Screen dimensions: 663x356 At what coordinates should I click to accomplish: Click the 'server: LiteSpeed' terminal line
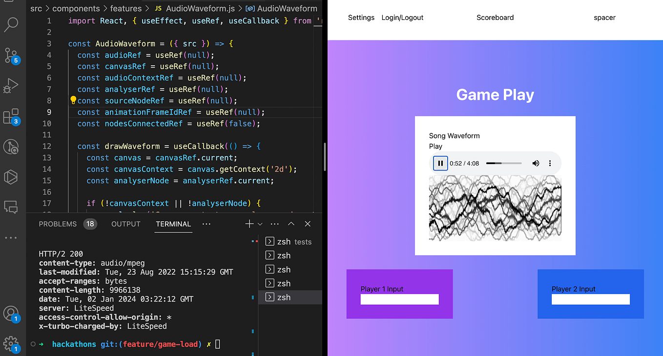(x=76, y=308)
